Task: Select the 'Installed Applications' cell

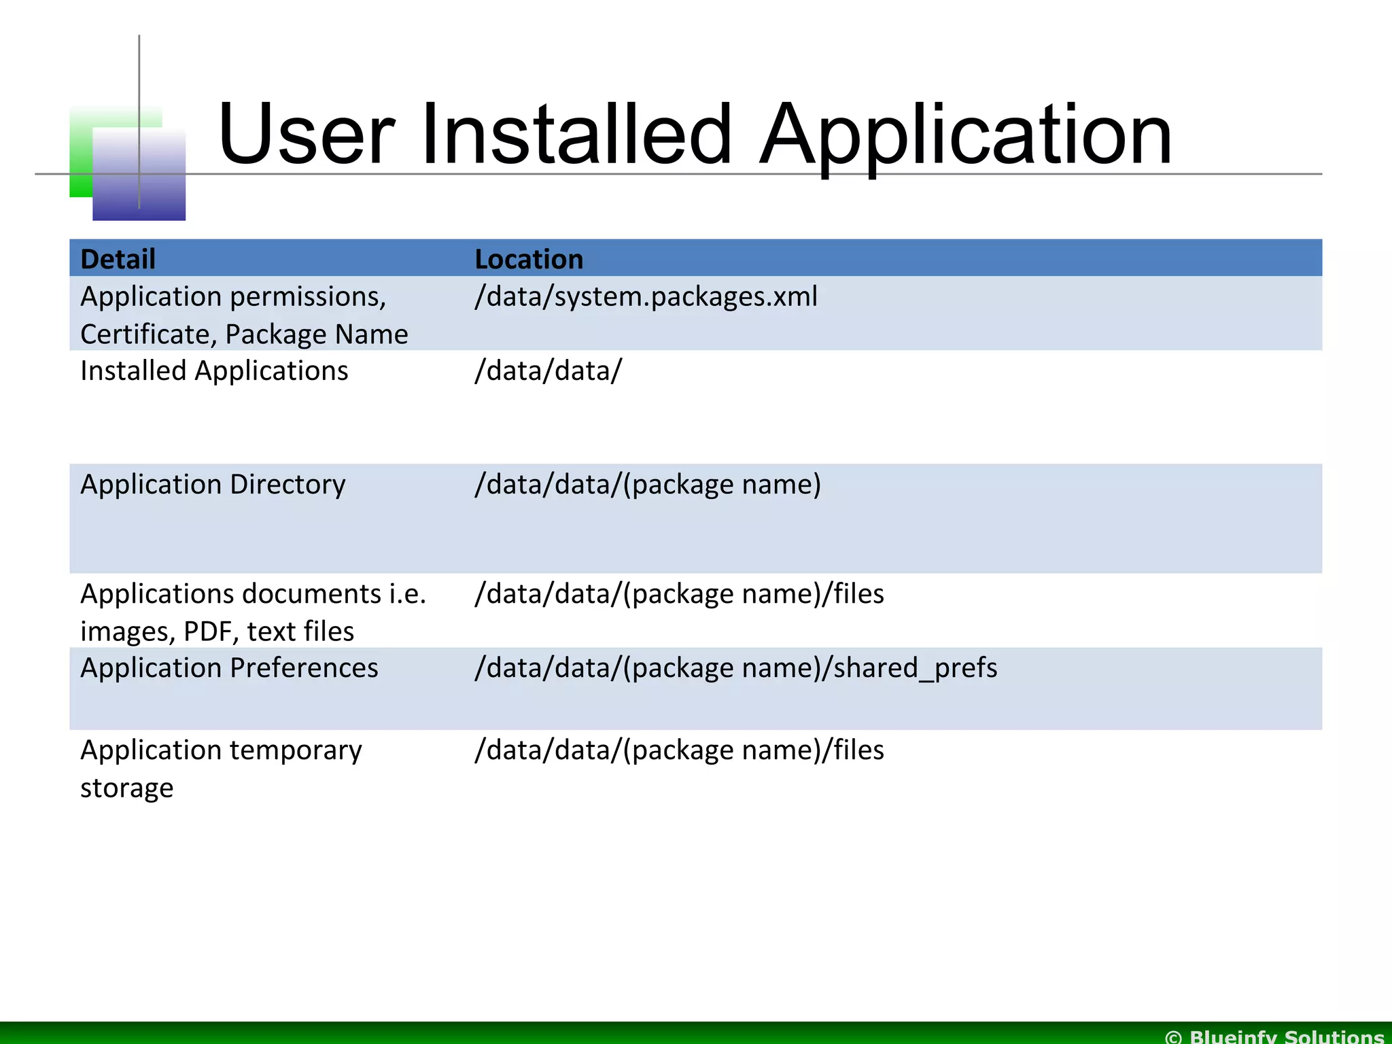Action: [x=214, y=371]
